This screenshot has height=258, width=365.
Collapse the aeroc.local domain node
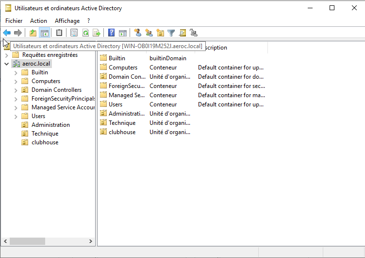tap(6, 64)
